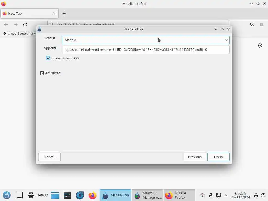268x201 pixels.
Task: Launch Firefox from the taskbar pinned icon
Action: pyautogui.click(x=92, y=195)
